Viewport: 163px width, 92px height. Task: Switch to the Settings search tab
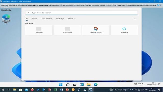(60, 19)
